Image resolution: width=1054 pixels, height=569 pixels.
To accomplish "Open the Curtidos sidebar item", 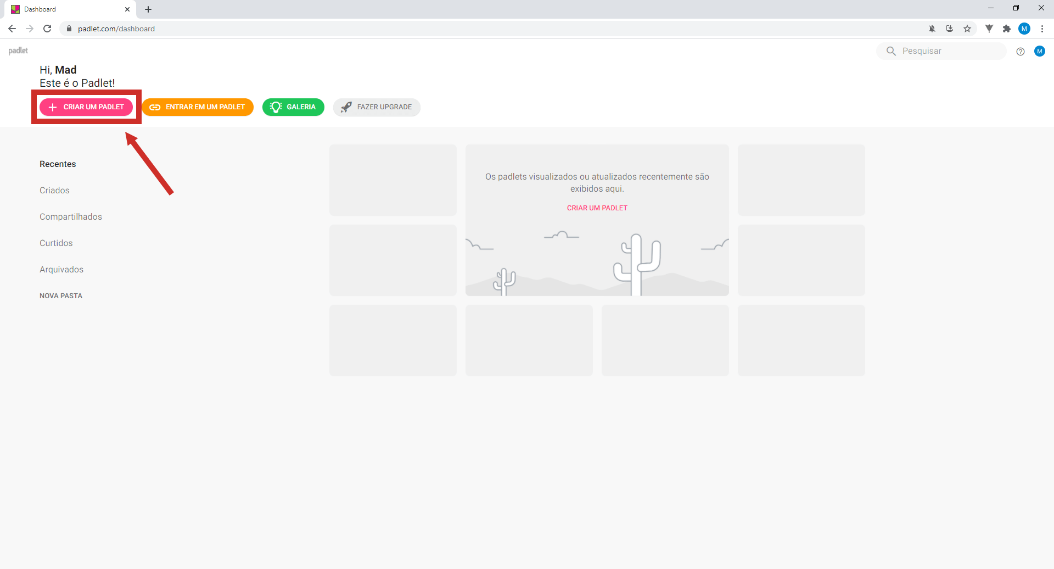I will pyautogui.click(x=56, y=243).
